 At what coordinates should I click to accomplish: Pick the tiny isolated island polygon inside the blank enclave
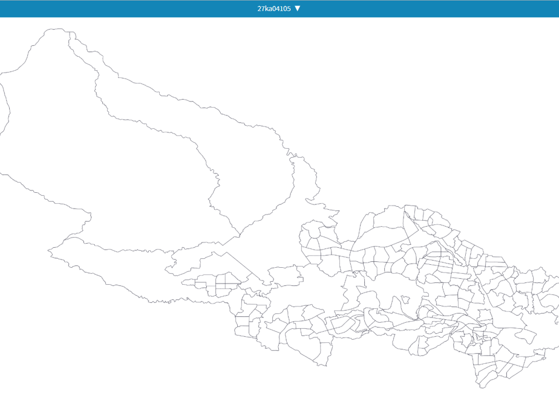point(405,299)
